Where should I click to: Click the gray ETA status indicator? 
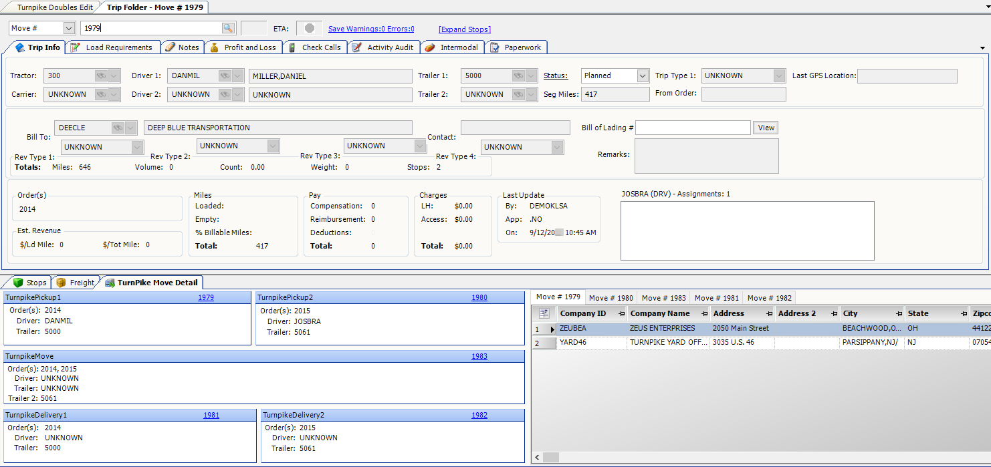[x=309, y=29]
